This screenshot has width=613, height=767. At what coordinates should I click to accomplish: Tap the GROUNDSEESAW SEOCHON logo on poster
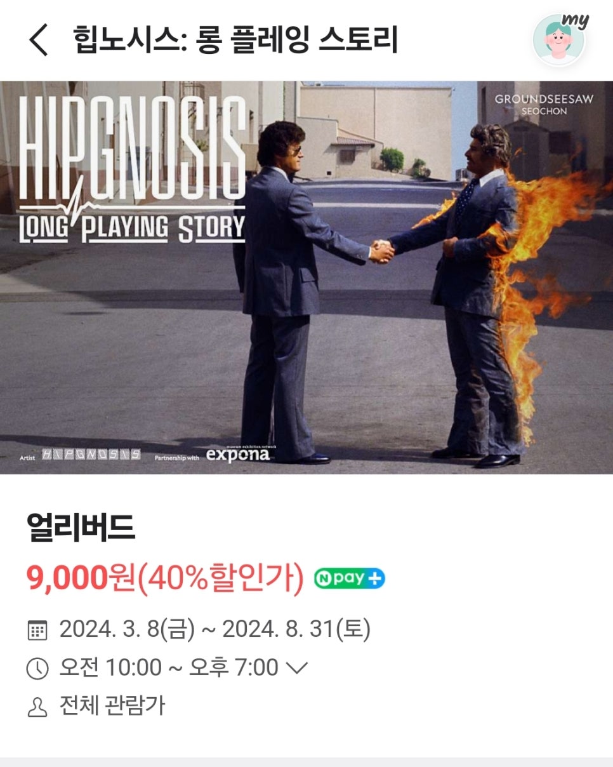[544, 104]
